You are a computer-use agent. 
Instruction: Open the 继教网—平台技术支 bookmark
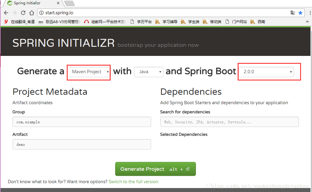[105, 22]
